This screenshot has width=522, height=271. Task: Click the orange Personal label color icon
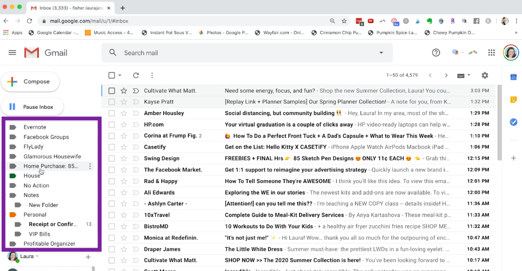click(13, 215)
